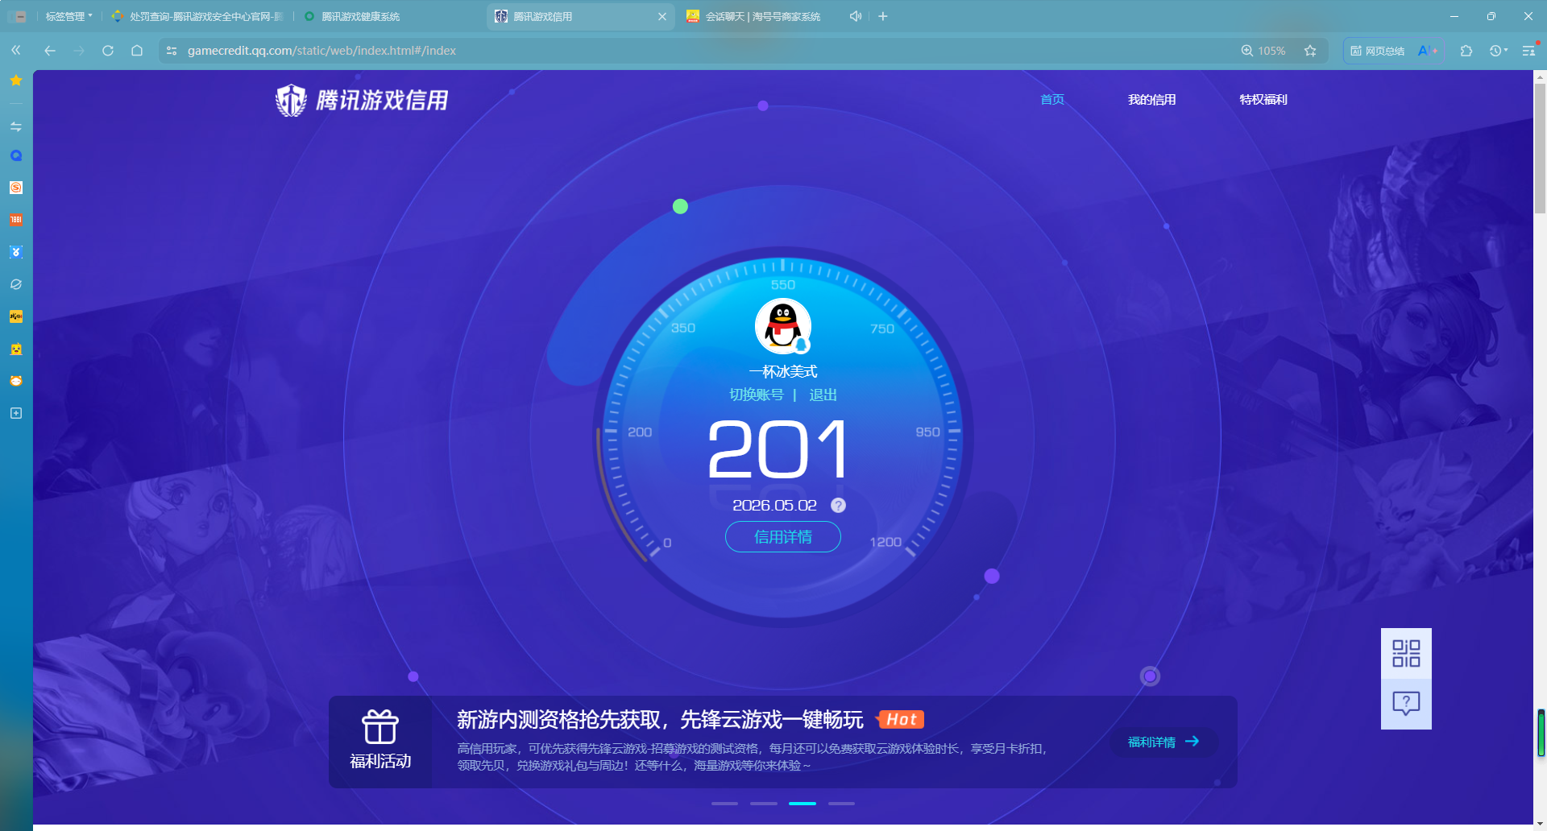1547x831 pixels.
Task: Reload the current page
Action: [x=108, y=50]
